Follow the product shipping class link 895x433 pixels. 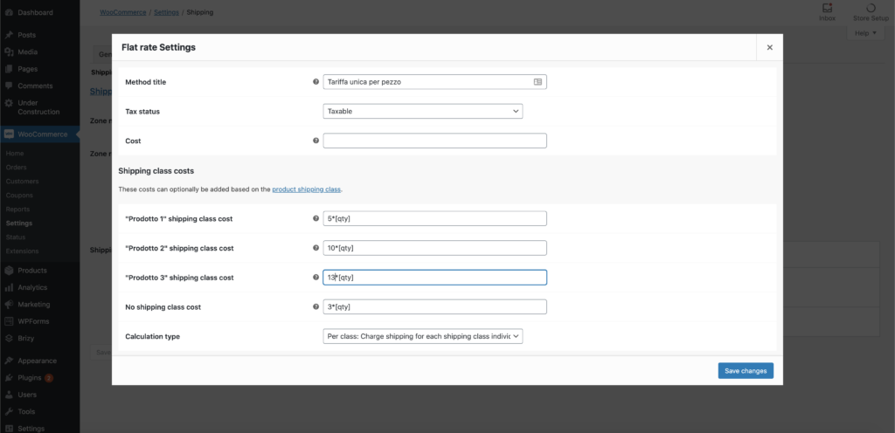pyautogui.click(x=307, y=189)
